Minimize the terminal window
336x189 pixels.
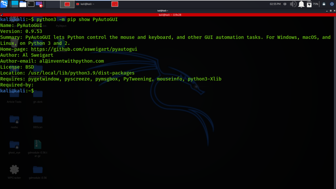[327, 11]
